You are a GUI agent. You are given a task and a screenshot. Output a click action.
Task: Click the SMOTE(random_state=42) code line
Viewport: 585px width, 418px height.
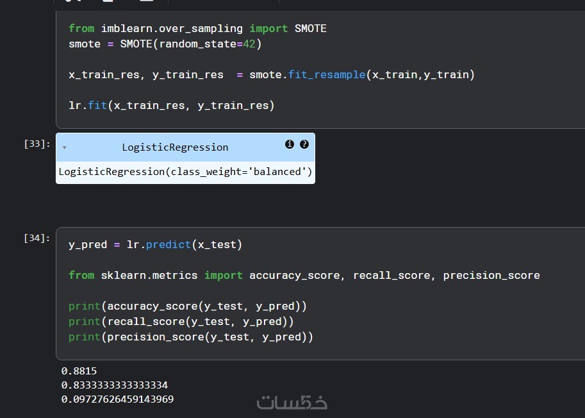click(x=165, y=44)
